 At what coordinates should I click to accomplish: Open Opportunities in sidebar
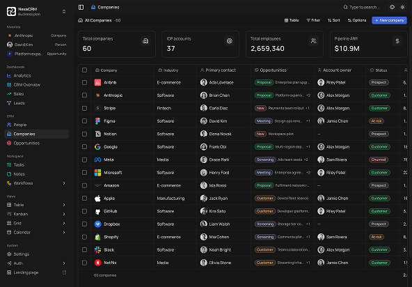[36, 143]
